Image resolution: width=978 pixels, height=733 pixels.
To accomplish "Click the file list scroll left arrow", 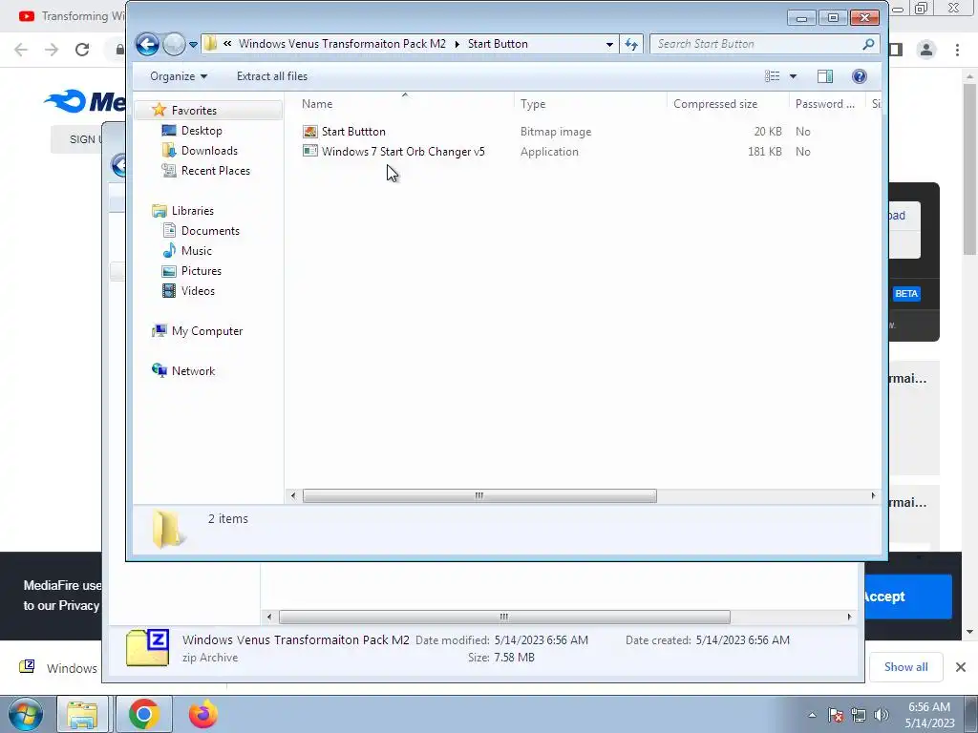I will (293, 495).
